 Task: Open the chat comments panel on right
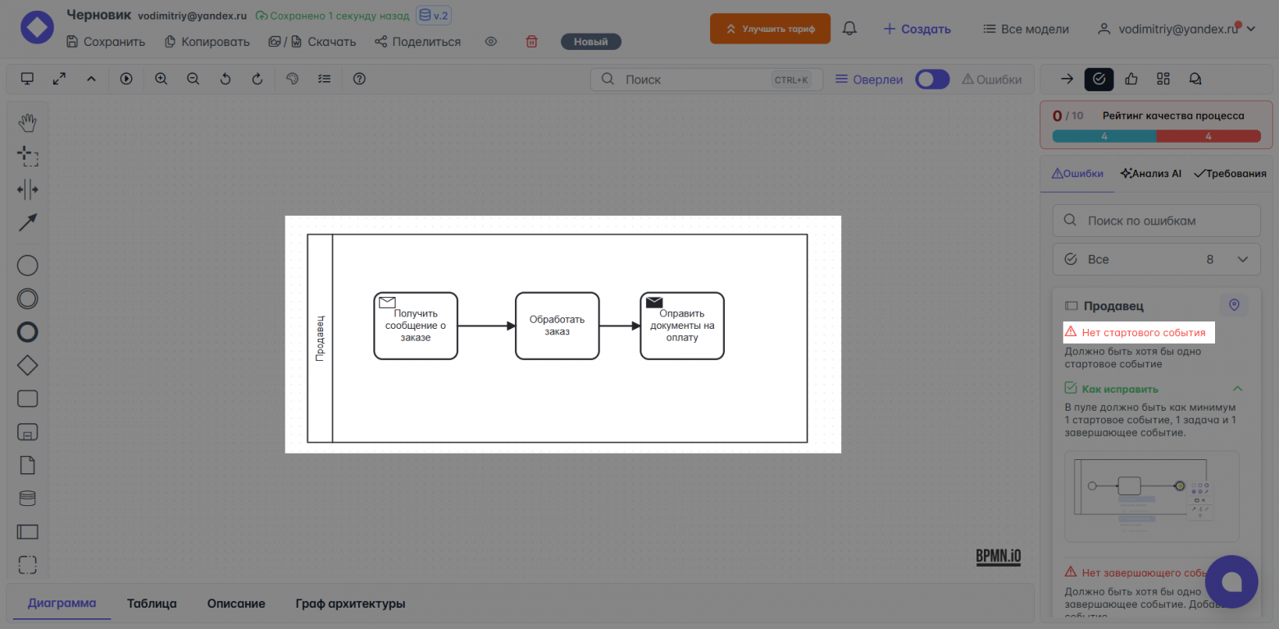[1195, 79]
